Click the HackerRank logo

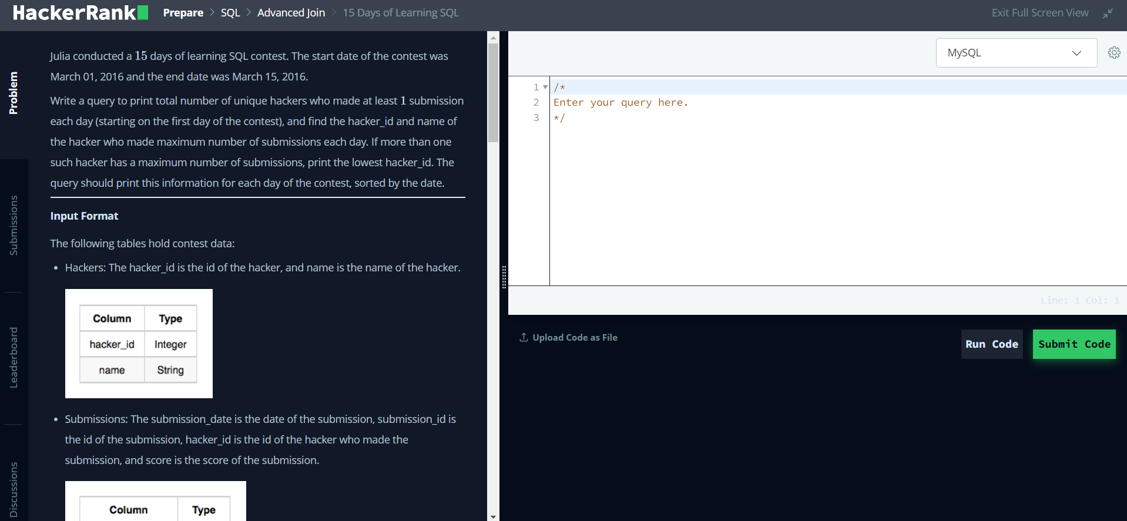[80, 13]
